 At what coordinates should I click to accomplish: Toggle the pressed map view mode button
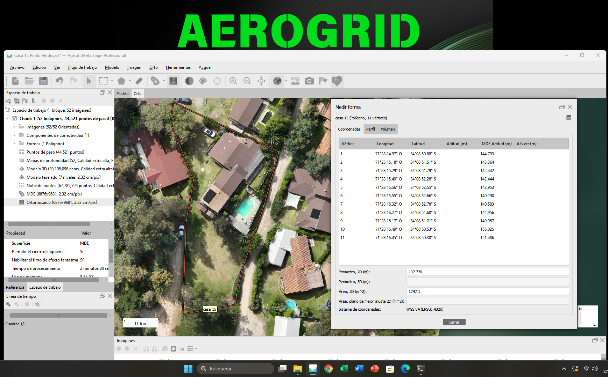pyautogui.click(x=173, y=81)
